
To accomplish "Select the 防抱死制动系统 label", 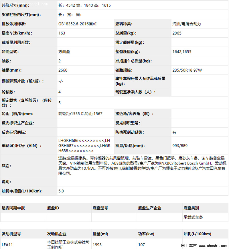I will (130, 132).
